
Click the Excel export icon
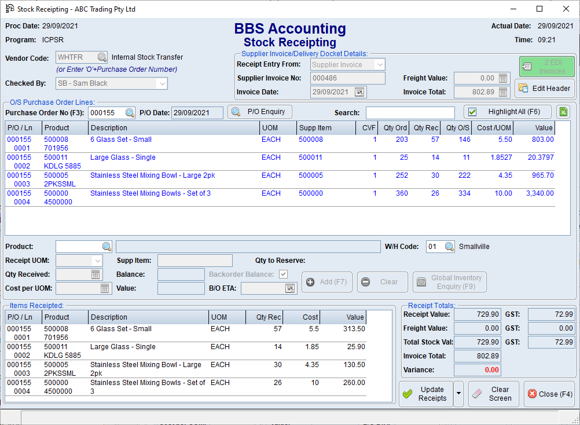[563, 112]
